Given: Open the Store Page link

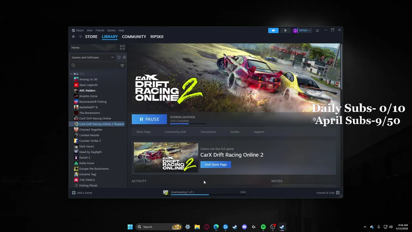Looking at the screenshot, I should coord(143,132).
